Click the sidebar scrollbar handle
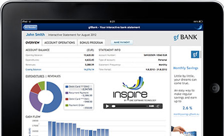 (201, 54)
